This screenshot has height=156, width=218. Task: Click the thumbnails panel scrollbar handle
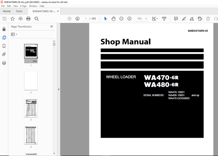click(54, 44)
